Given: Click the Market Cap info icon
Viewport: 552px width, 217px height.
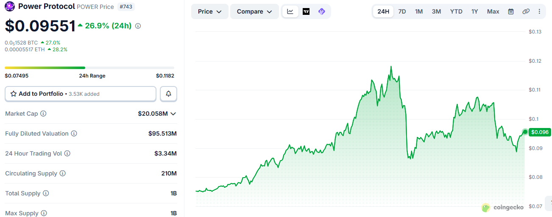Looking at the screenshot, I should point(43,114).
